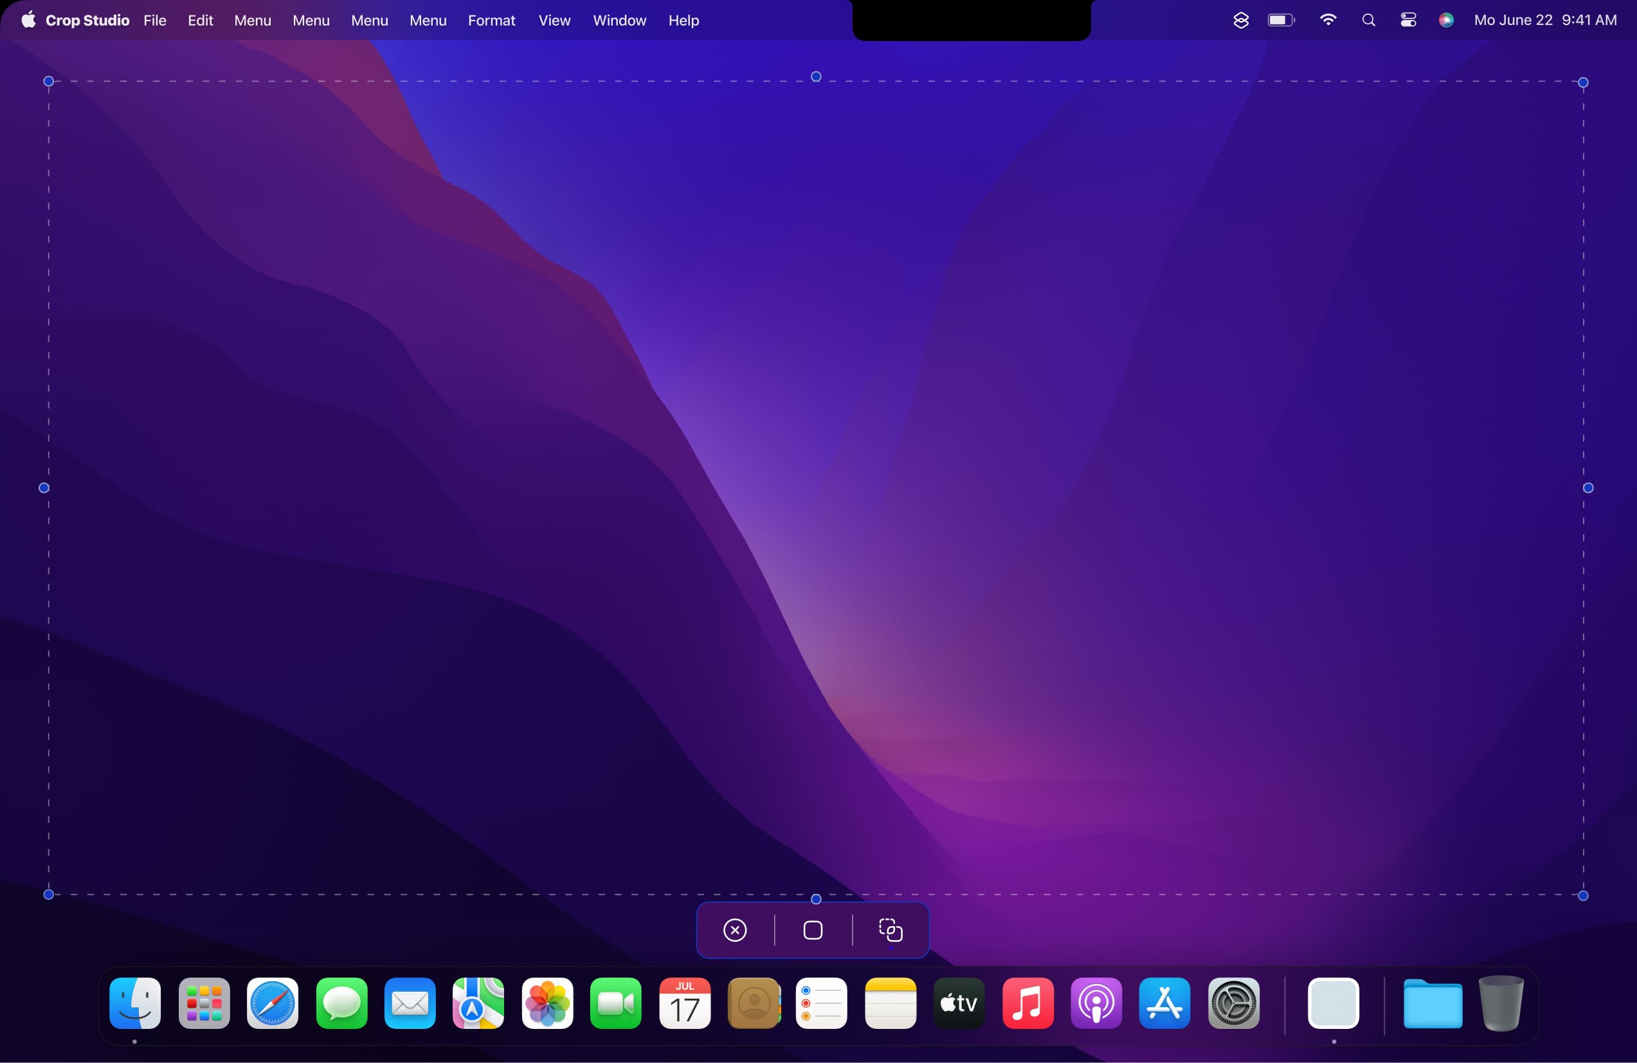Open Reminders from the Dock
This screenshot has height=1063, width=1637.
click(821, 1003)
